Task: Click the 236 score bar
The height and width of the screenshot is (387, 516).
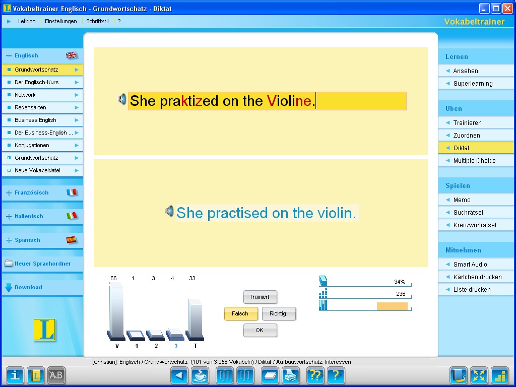Action: pos(365,294)
